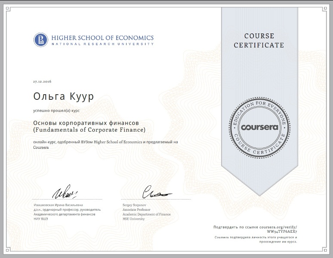Screen dimensions: 333x258
Task: Click the recipient name Ольга Куур
Action: 63,95
